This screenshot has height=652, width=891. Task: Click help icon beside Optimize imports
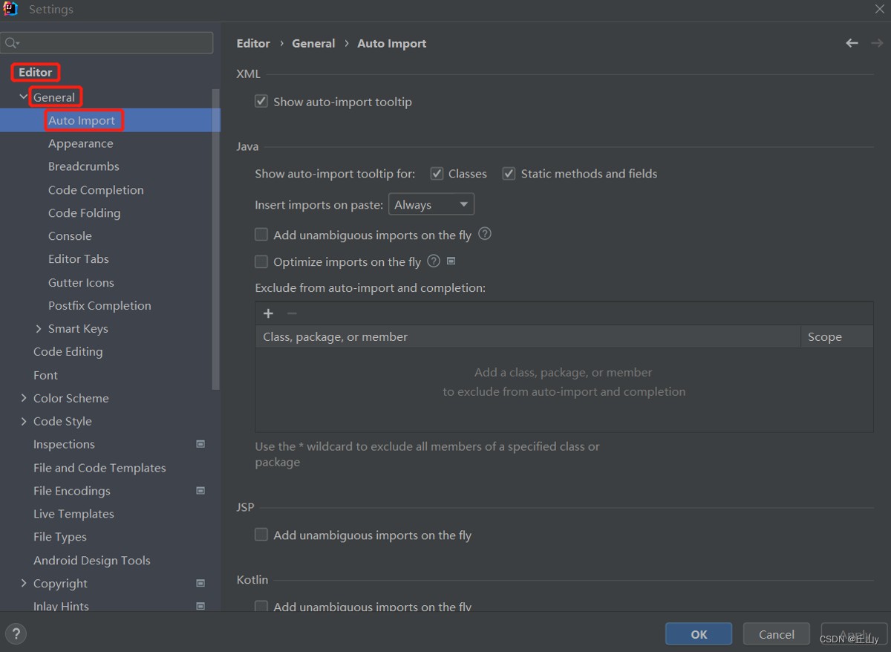click(434, 261)
